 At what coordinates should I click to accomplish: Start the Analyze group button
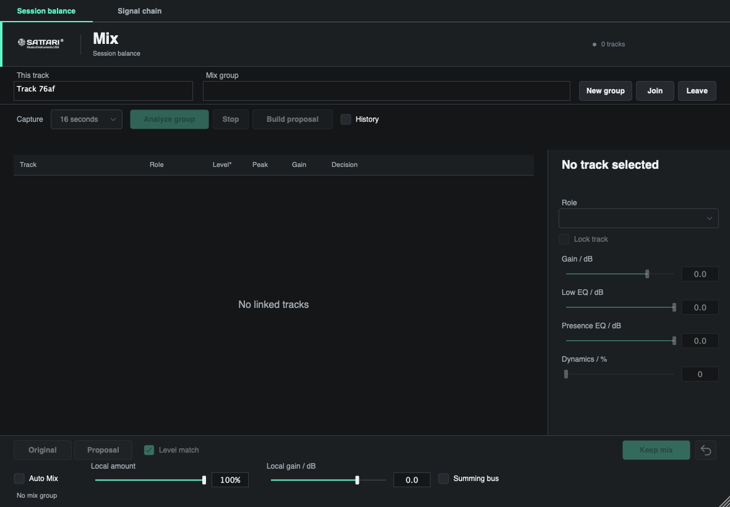tap(170, 119)
